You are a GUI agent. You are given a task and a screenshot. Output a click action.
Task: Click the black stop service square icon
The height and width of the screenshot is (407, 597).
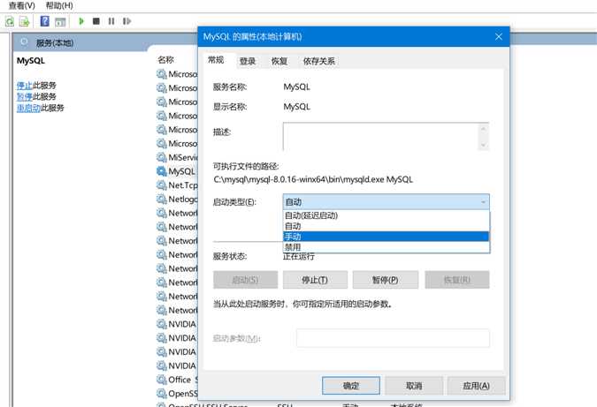click(96, 21)
